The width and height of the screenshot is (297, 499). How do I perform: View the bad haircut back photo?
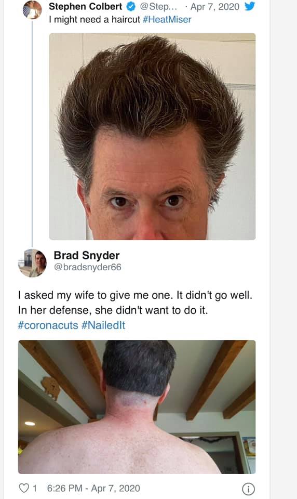[137, 407]
